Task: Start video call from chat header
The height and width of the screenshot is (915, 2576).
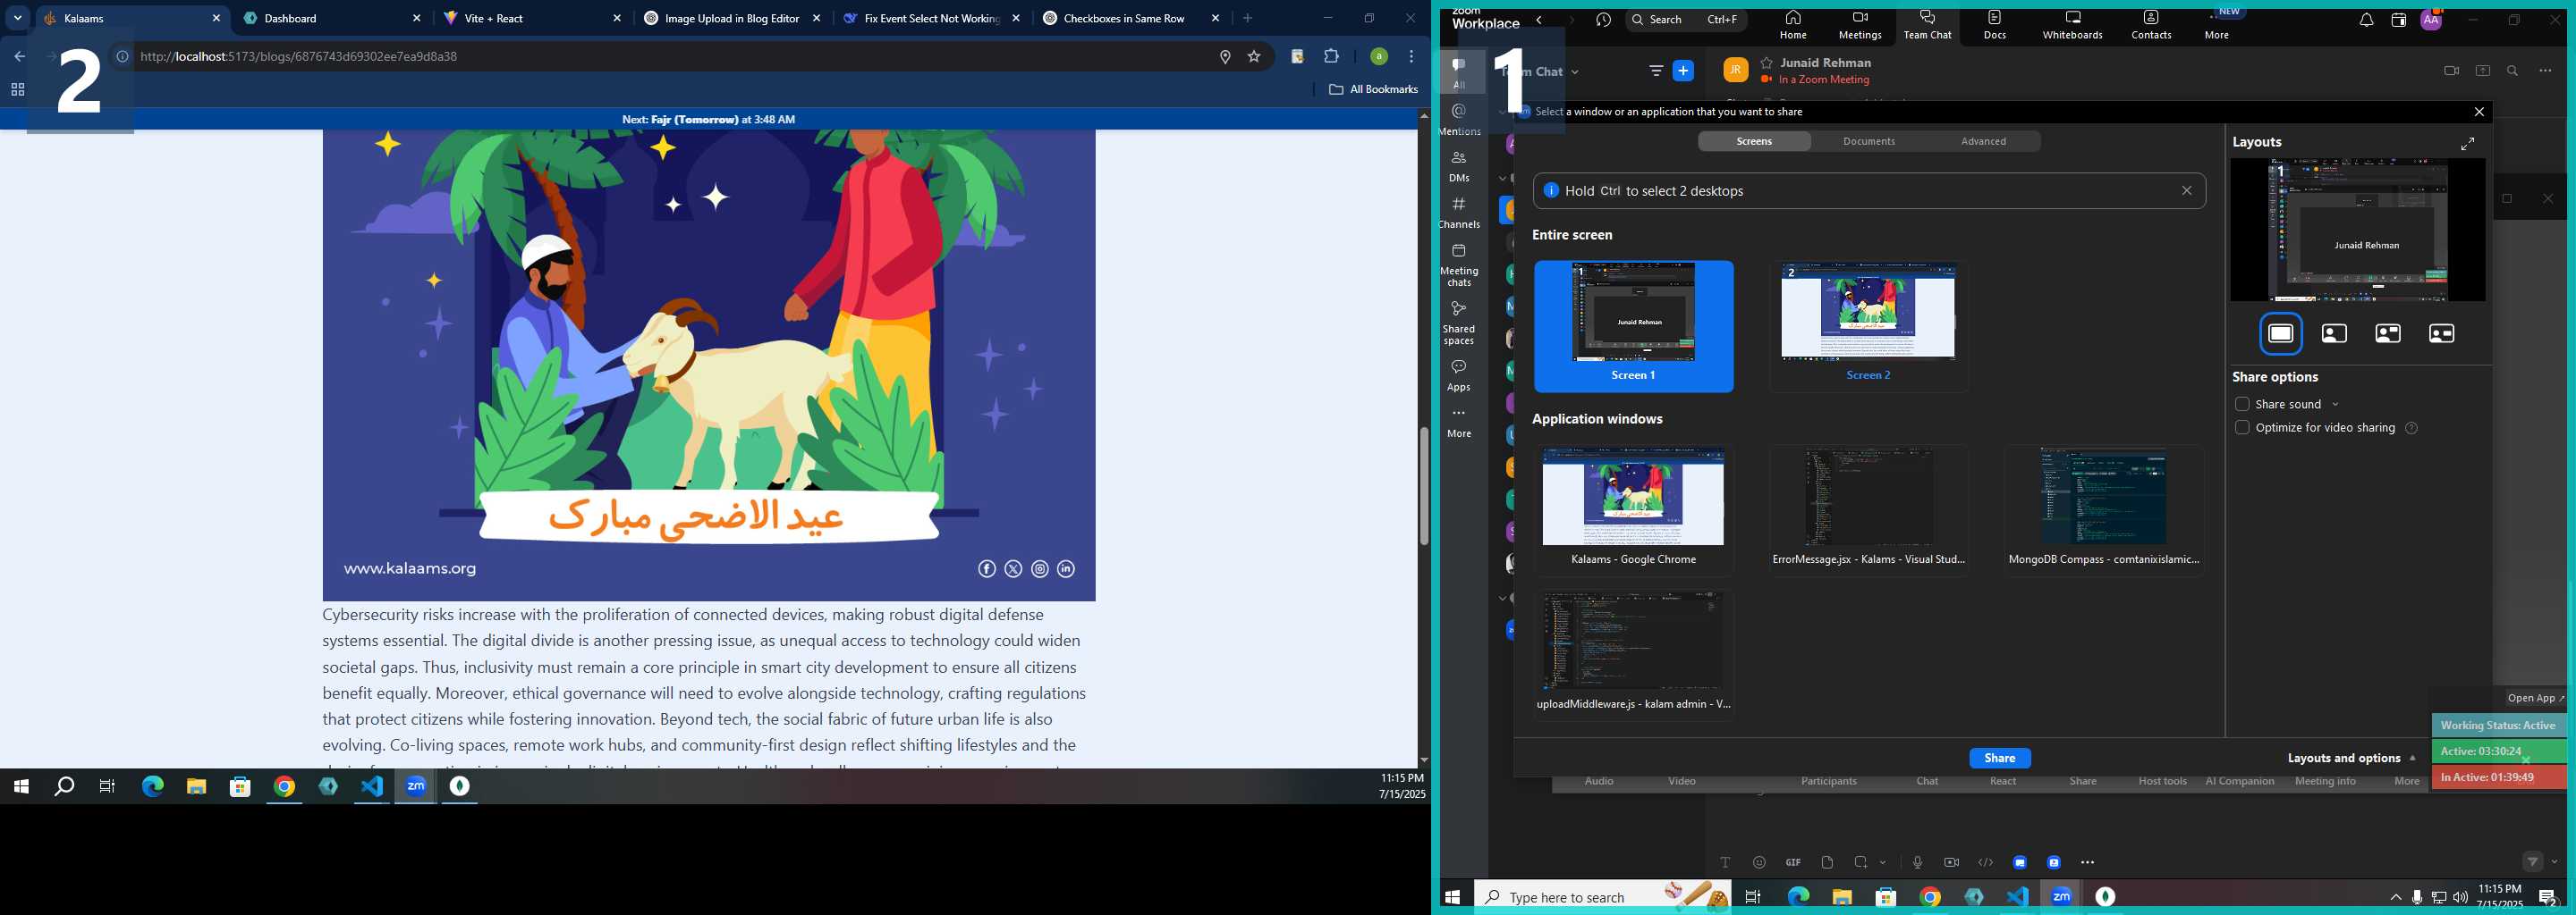Action: click(x=2451, y=71)
